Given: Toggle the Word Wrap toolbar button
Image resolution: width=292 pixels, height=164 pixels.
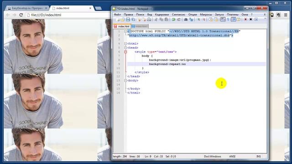Looking at the screenshot, I should click(223, 20).
